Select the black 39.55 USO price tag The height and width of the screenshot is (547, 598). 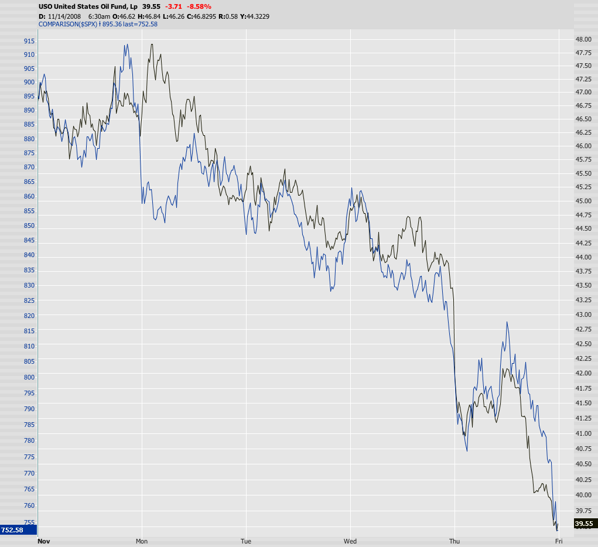(583, 524)
